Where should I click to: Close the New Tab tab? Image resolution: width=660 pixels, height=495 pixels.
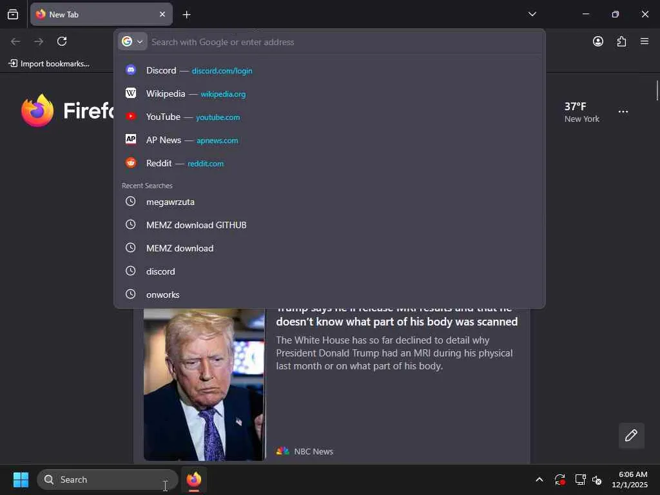[162, 14]
